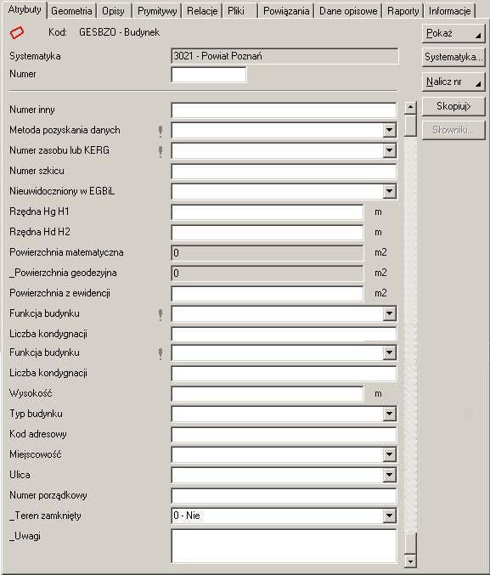Expand the _Teren zamknięty dropdown

point(389,516)
